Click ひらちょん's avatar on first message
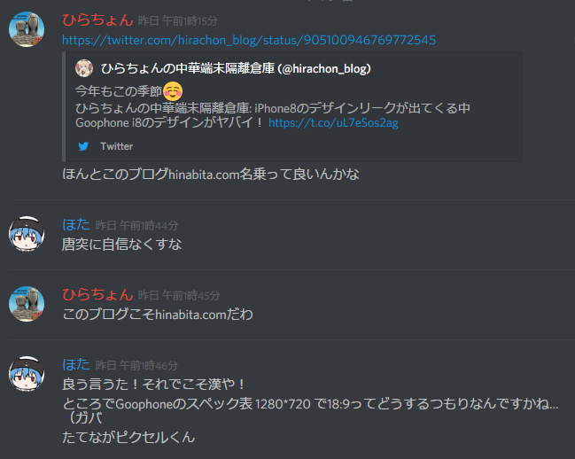 [x=27, y=29]
